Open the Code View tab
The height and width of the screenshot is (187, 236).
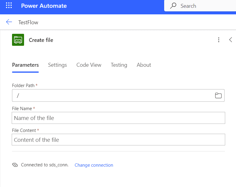click(x=89, y=65)
